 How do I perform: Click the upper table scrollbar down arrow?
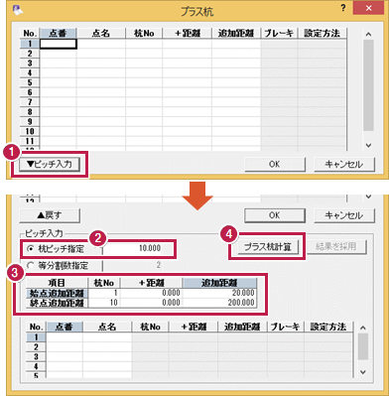tap(369, 145)
